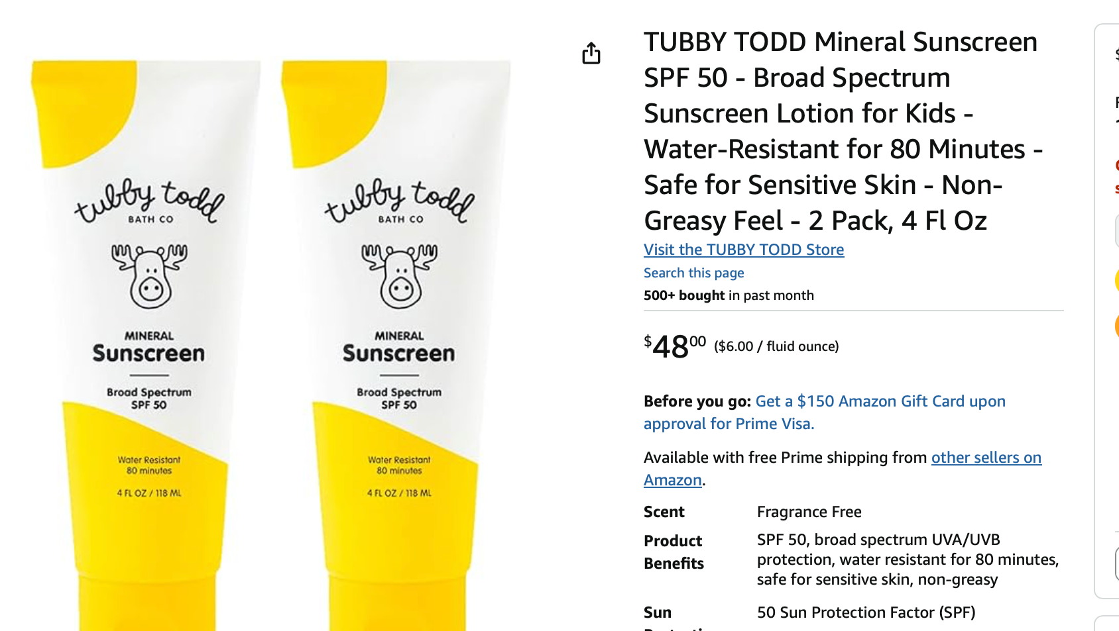Open the partially visible quantity dropdown in buy box
Image resolution: width=1119 pixels, height=631 pixels.
[1116, 230]
